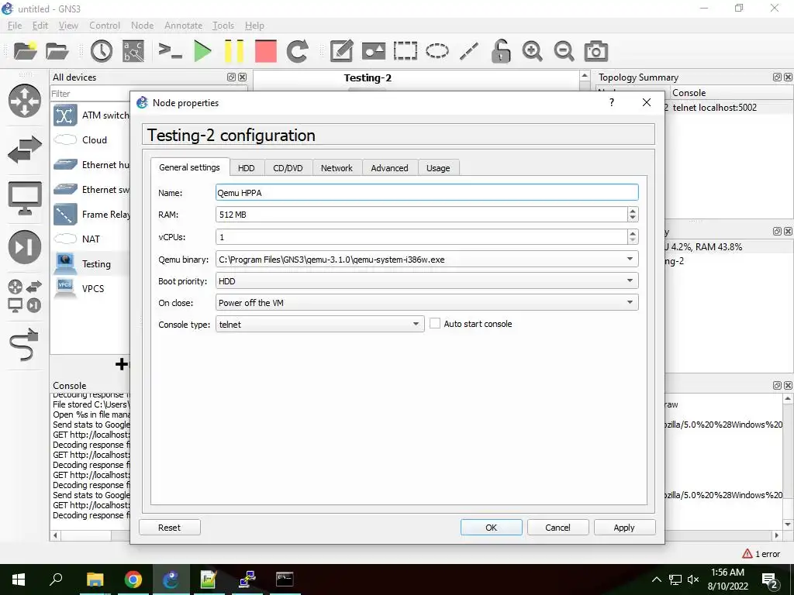Viewport: 794px width, 595px height.
Task: Select the NAT device
Action: 91,239
